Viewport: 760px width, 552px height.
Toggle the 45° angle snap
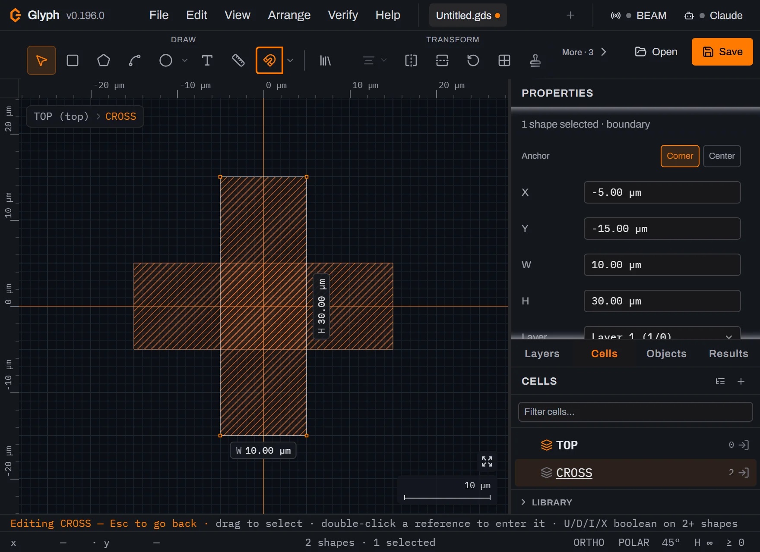coord(671,543)
